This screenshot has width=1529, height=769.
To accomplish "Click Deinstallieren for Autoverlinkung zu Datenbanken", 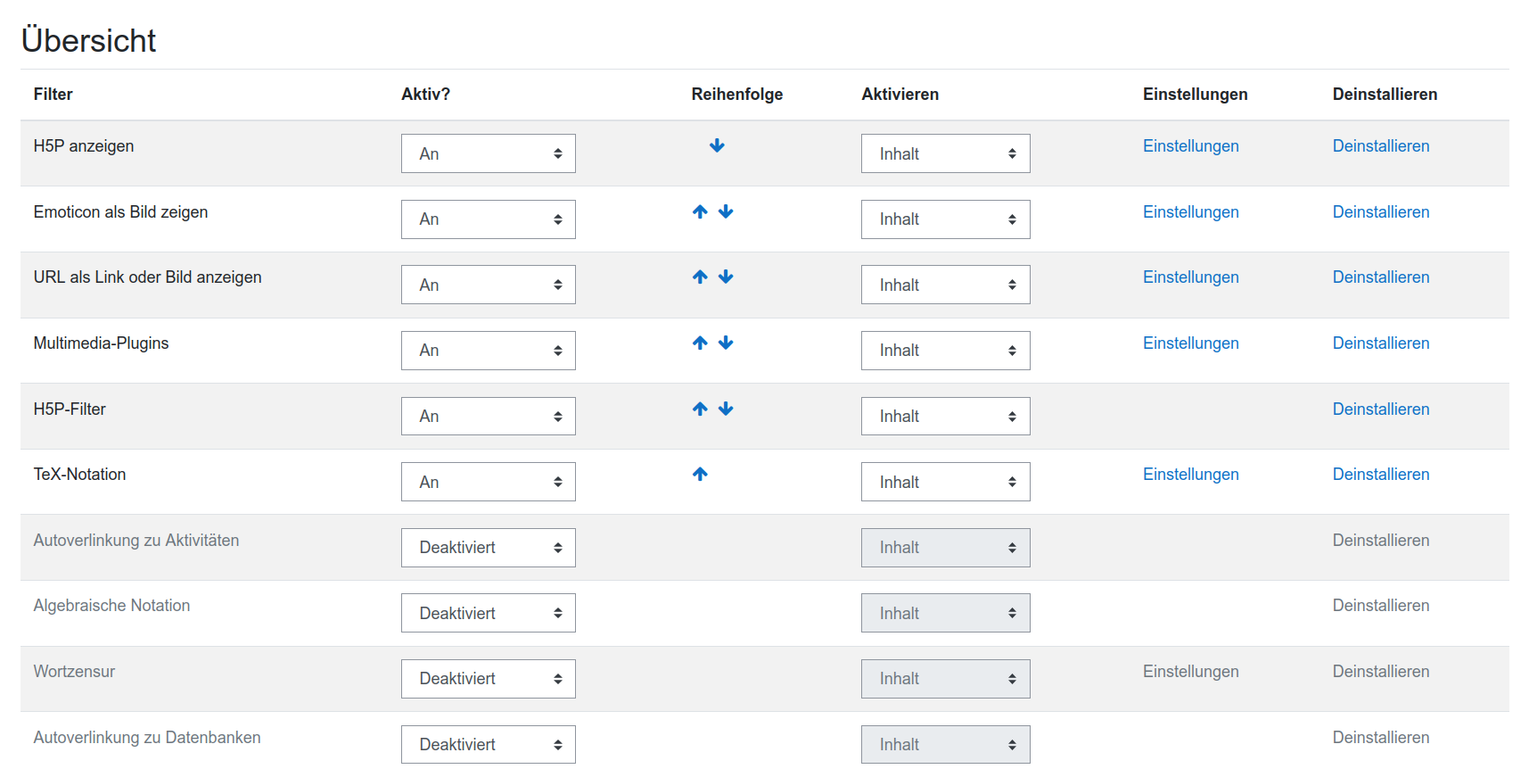I will tap(1380, 738).
